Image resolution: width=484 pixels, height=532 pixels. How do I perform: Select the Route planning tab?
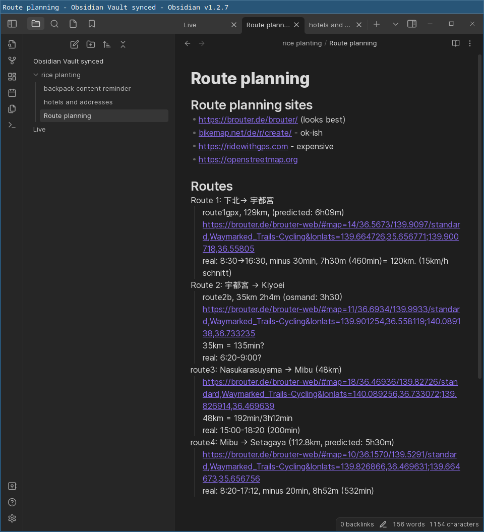(268, 25)
